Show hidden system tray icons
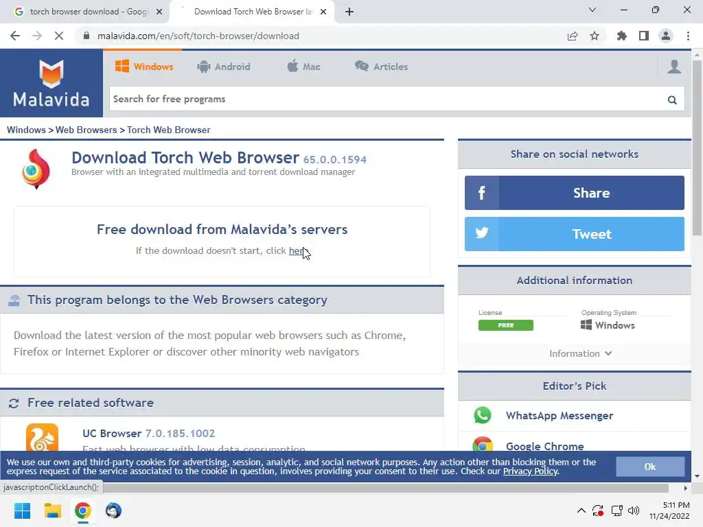The width and height of the screenshot is (703, 527). 581,511
